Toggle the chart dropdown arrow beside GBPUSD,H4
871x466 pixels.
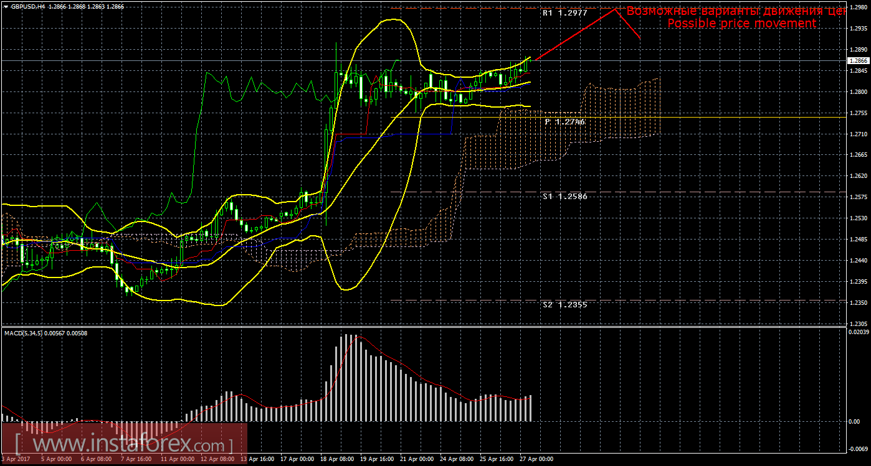click(6, 5)
